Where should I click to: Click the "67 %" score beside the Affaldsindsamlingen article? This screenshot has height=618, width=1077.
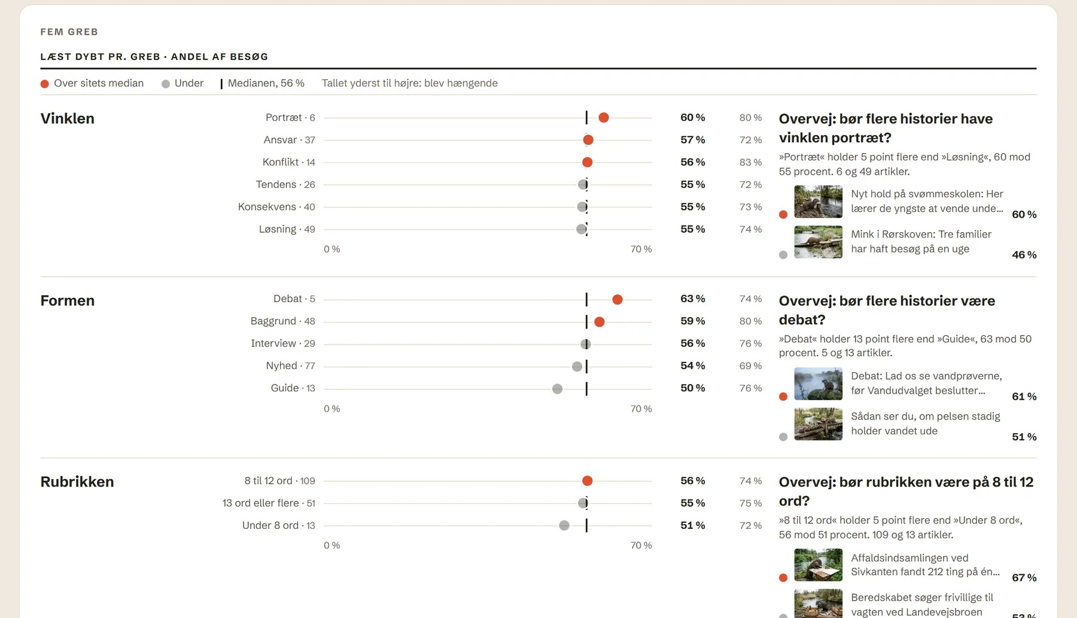1024,577
